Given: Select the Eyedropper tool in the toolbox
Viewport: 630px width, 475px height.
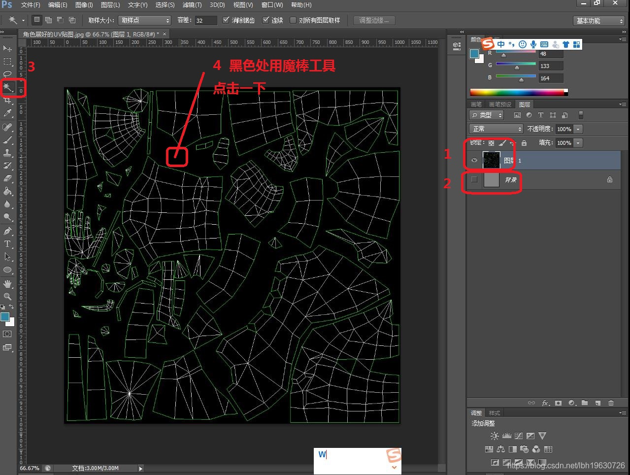Looking at the screenshot, I should pos(8,113).
